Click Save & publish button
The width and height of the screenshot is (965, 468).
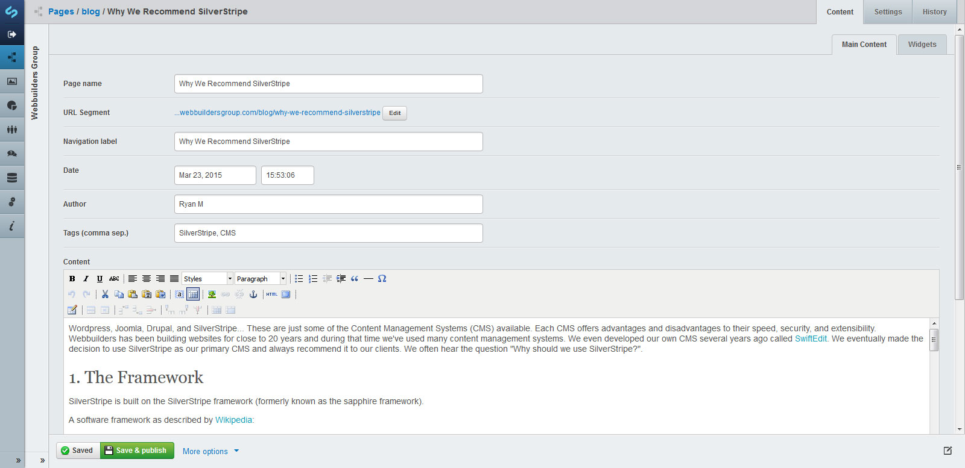click(x=137, y=451)
